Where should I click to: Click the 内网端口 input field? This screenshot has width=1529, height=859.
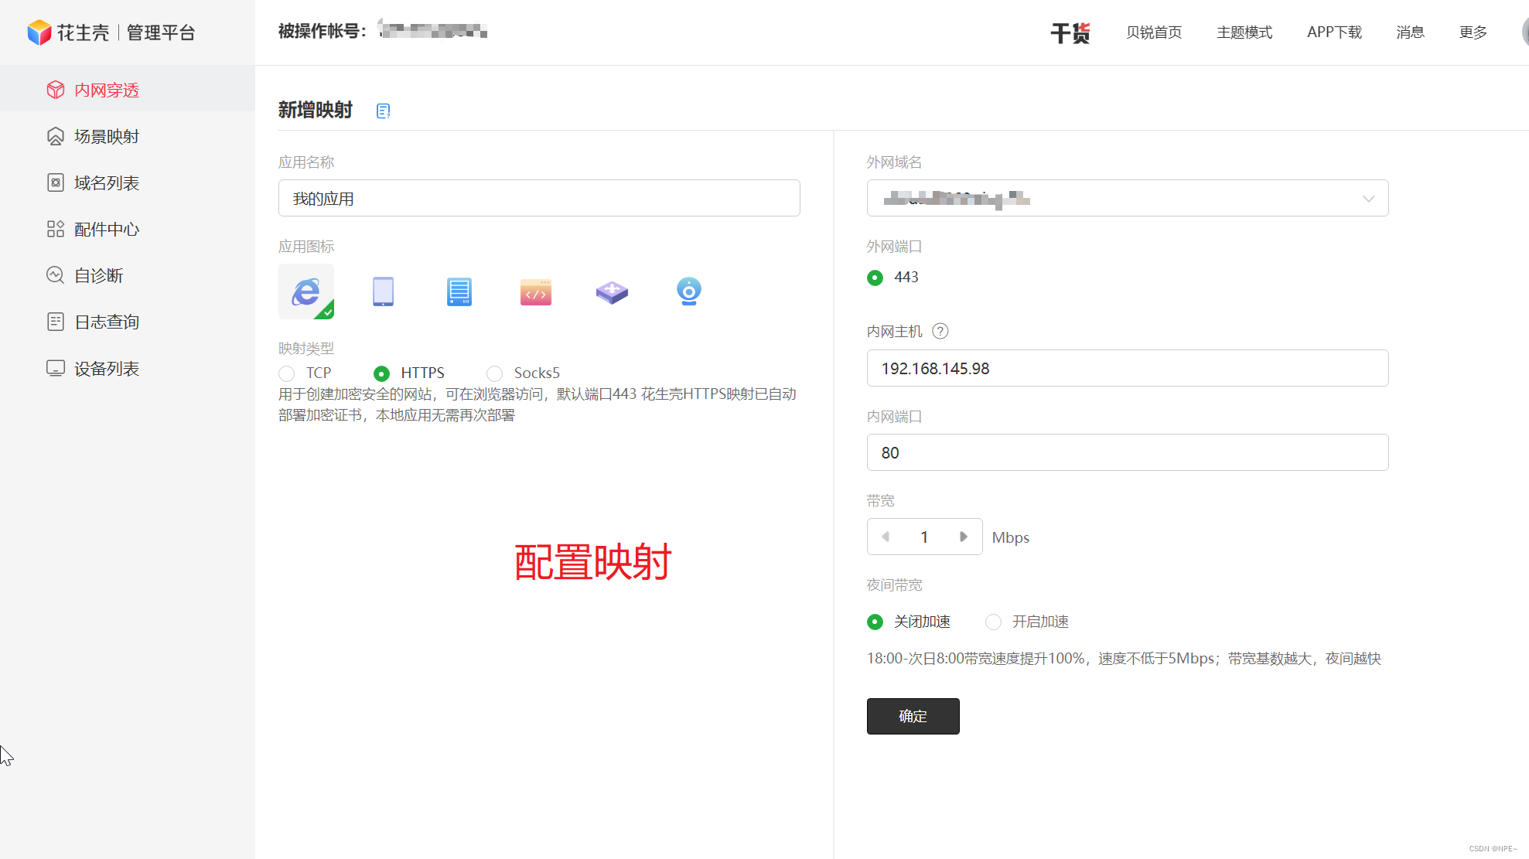pos(1127,452)
